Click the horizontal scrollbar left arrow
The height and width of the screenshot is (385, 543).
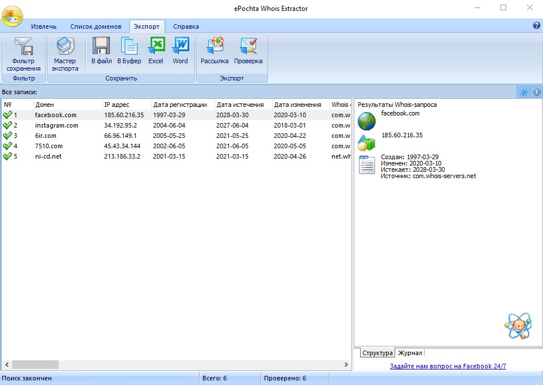(6, 364)
